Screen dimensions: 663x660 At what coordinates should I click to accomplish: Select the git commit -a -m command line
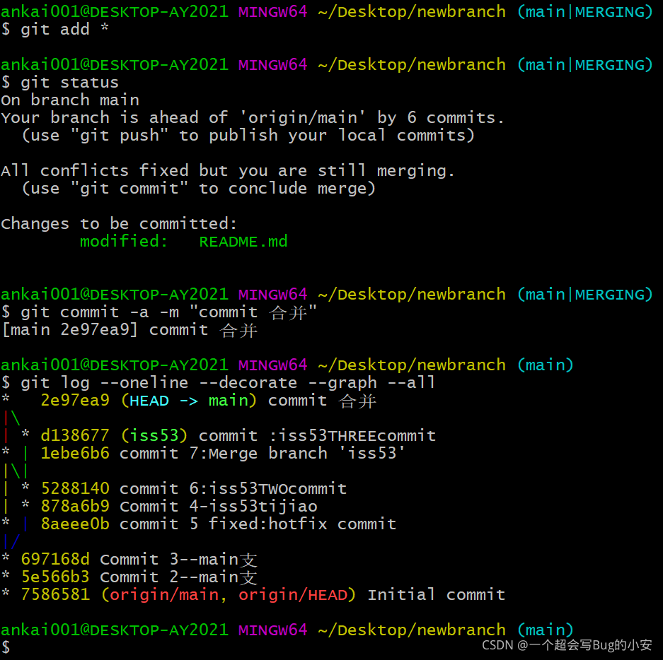[x=158, y=312]
